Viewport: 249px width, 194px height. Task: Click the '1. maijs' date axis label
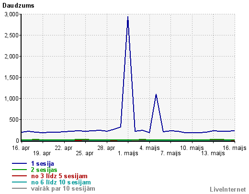128,153
